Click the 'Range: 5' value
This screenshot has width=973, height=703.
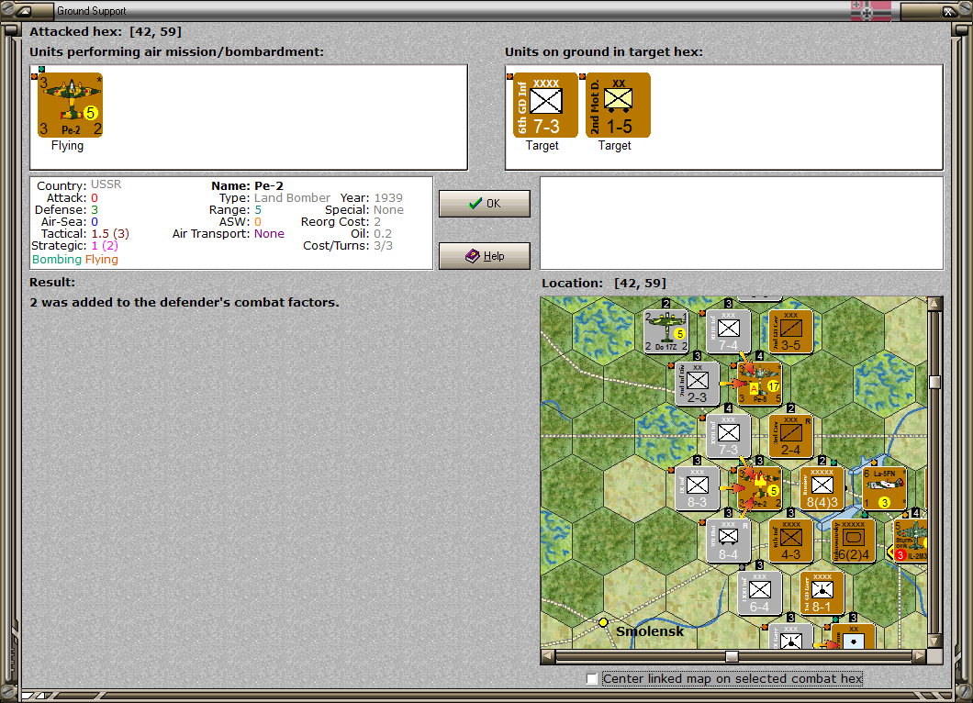click(258, 210)
